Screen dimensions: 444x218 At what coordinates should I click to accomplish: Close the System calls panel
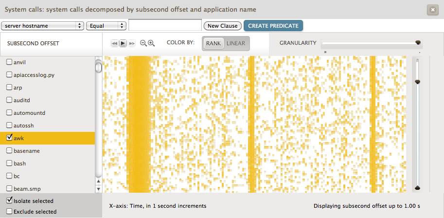point(432,10)
